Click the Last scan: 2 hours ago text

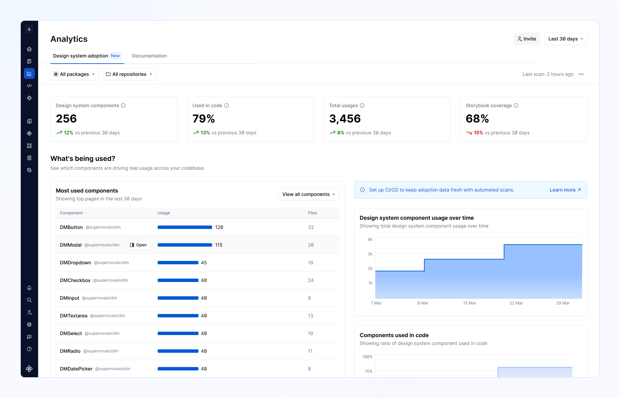[548, 74]
